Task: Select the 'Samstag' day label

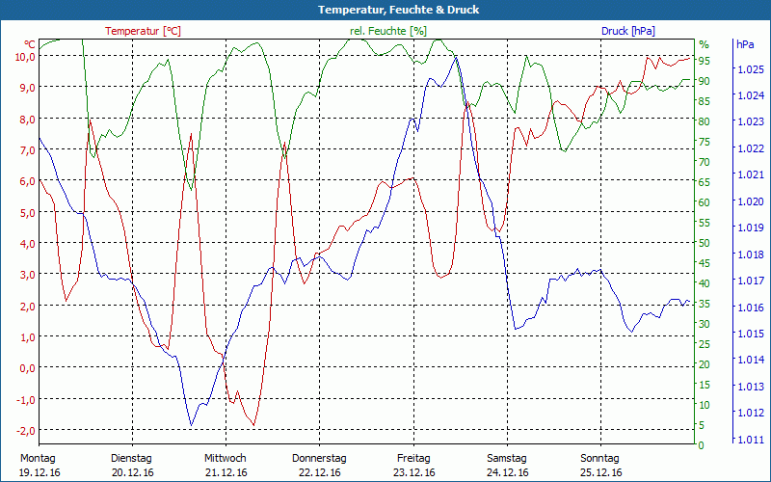Action: click(x=507, y=459)
